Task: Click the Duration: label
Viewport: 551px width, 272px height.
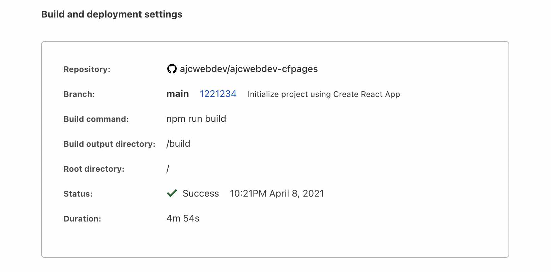Action: pos(82,219)
